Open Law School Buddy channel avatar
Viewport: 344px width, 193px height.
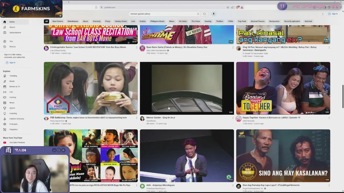click(46, 48)
